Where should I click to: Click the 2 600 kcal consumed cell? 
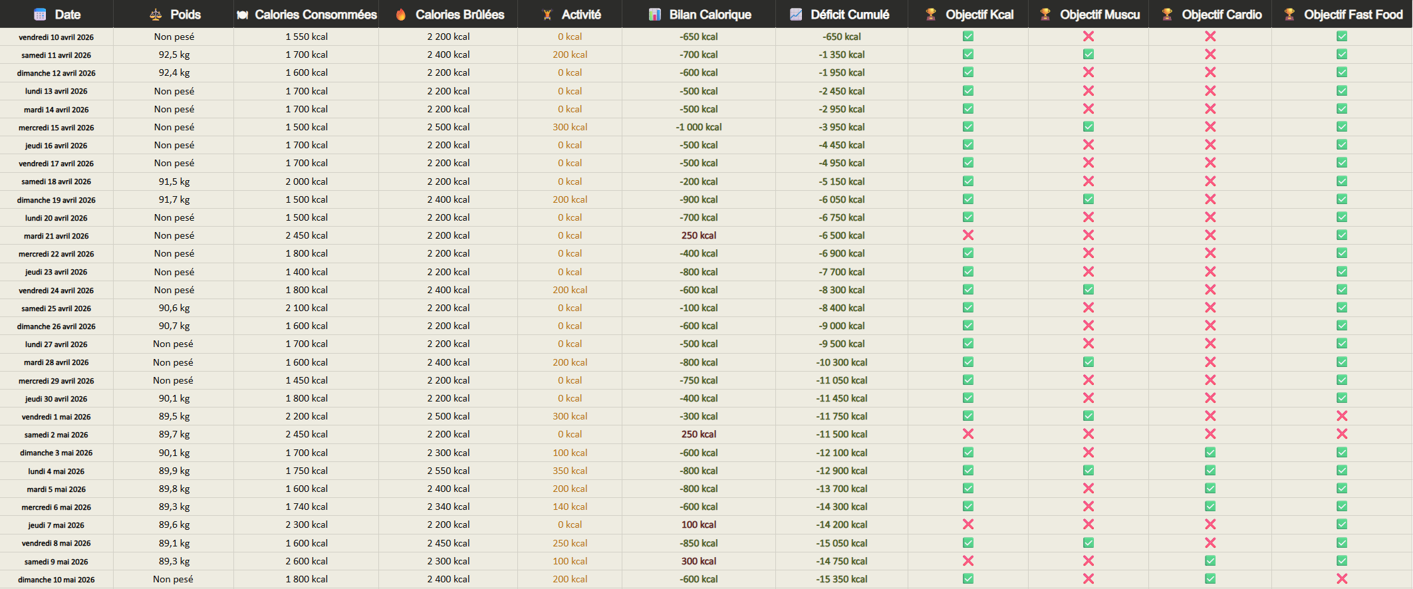(x=307, y=561)
